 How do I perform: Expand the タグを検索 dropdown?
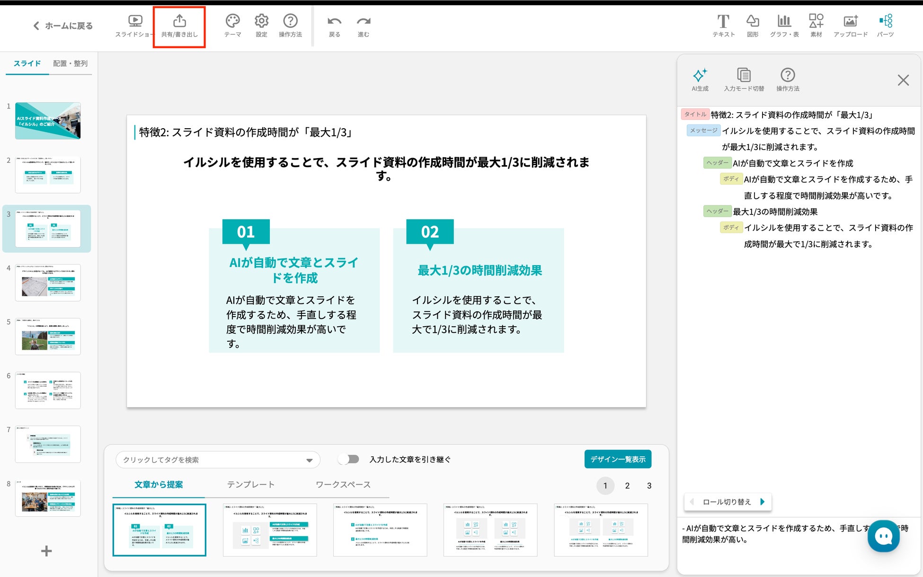point(309,460)
